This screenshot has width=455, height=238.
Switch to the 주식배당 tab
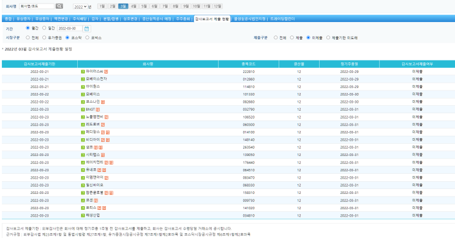(80, 19)
